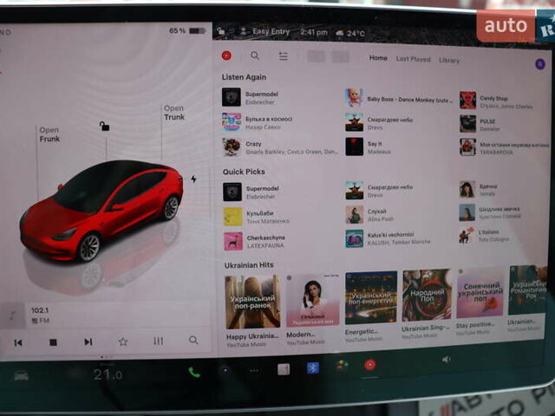The height and width of the screenshot is (416, 555).
Task: Favorite the 102.1 FM station
Action: [123, 341]
